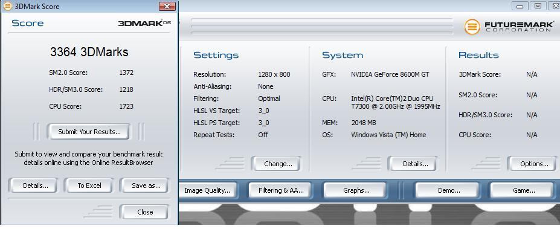Open the Graphs... tool
This screenshot has height=229, width=560.
point(355,190)
